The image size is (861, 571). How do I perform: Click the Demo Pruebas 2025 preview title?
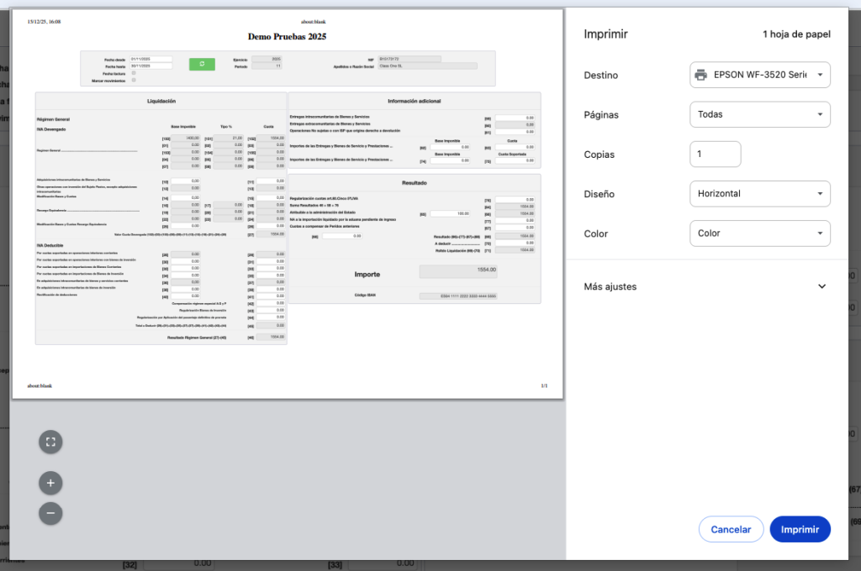click(287, 37)
